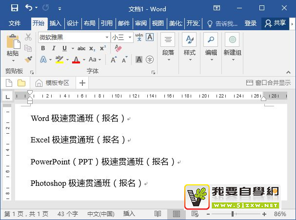Apply character border icon
Screen dimensions: 296x220
(150, 37)
